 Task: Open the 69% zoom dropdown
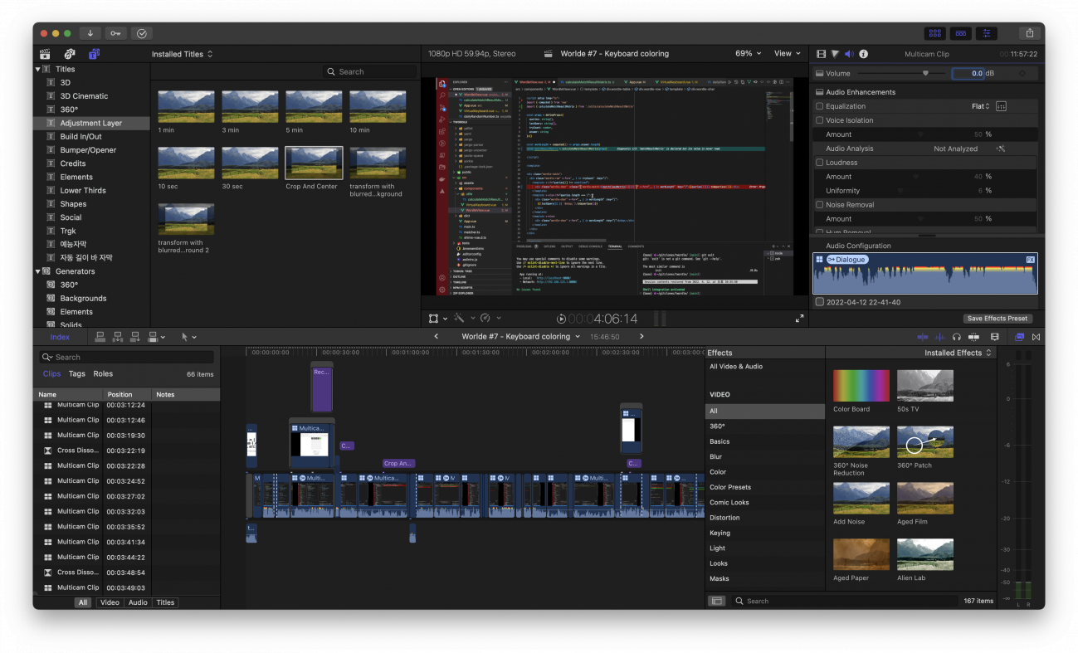click(x=748, y=54)
